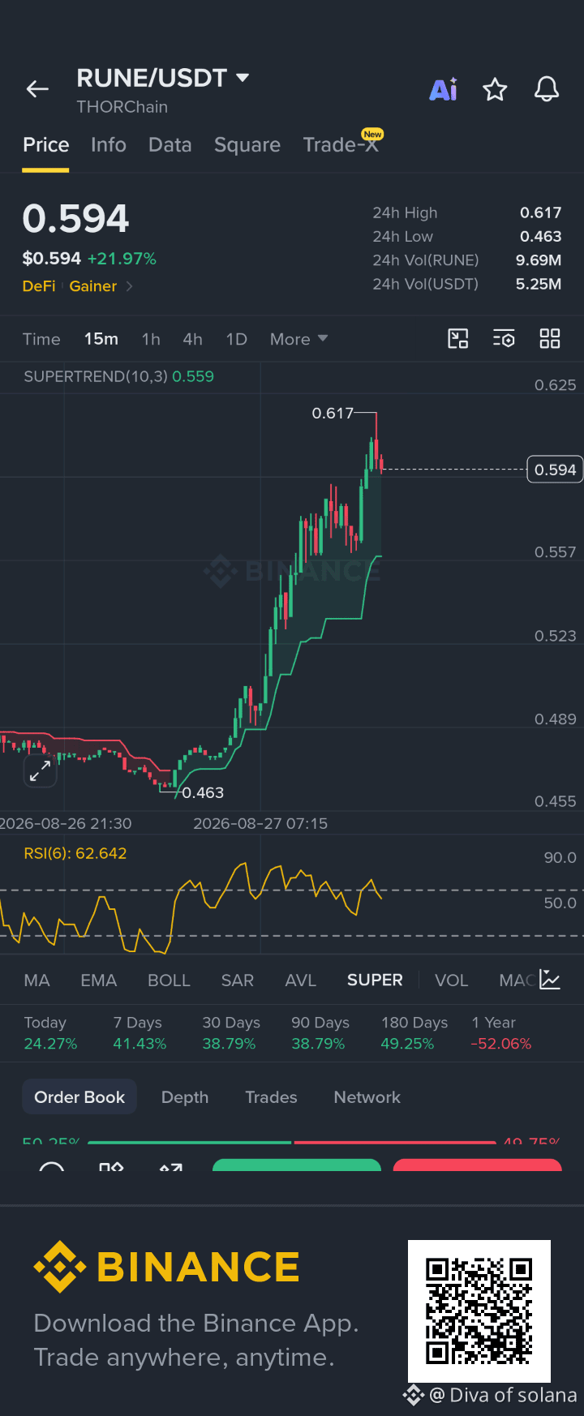This screenshot has width=584, height=1416.
Task: Open the Trade-X tab
Action: tap(341, 144)
